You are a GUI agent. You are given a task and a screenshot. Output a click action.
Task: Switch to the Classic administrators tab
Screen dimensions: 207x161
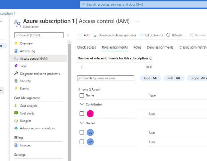pyautogui.click(x=193, y=47)
